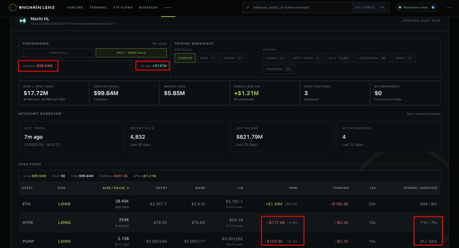The width and height of the screenshot is (459, 248).
Task: Sort table by Lev column
Action: click(x=372, y=188)
